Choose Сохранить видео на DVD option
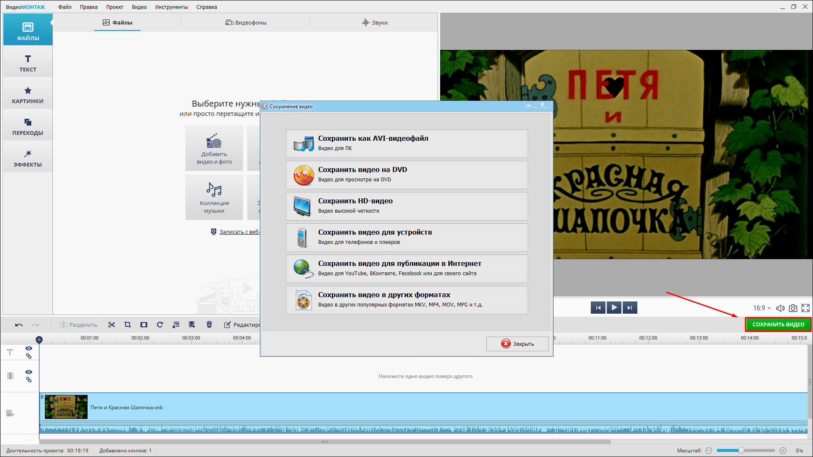This screenshot has width=813, height=457. click(407, 175)
